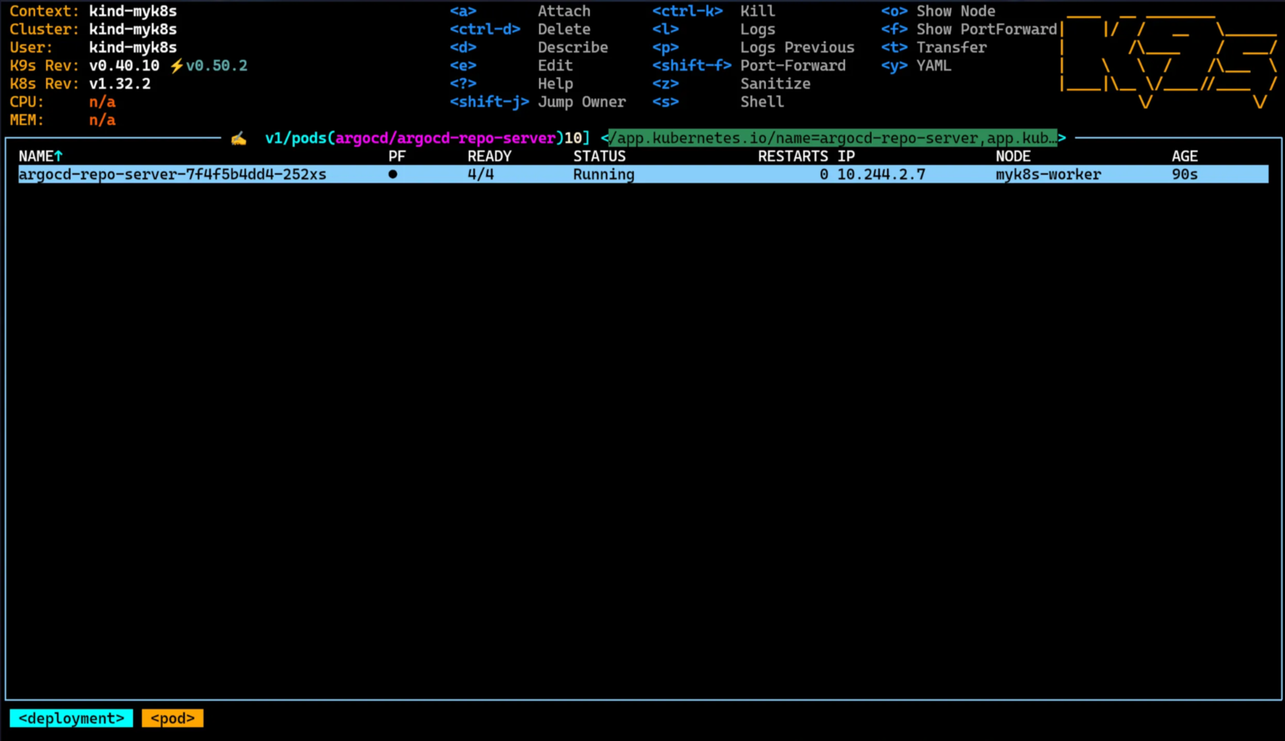1285x741 pixels.
Task: Click the Attach shortcut hint
Action: pyautogui.click(x=564, y=11)
